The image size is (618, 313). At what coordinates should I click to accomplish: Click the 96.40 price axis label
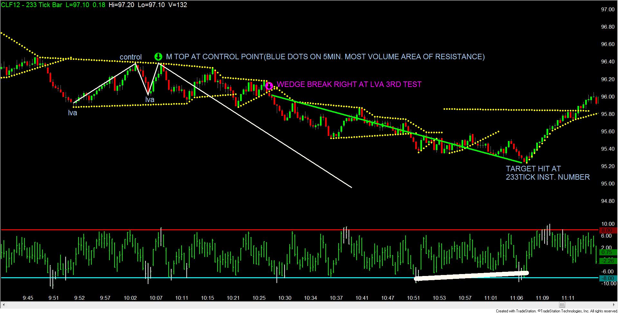tap(608, 62)
